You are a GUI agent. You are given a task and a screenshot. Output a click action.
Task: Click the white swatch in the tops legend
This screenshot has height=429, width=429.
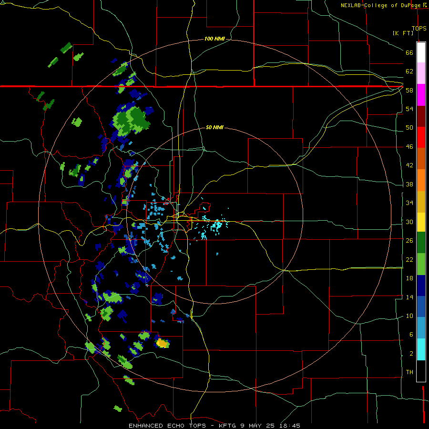pos(421,52)
